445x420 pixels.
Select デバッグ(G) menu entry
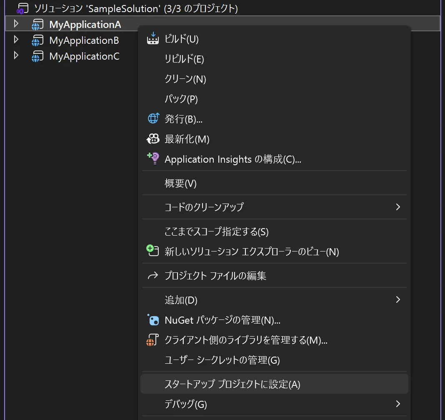click(x=274, y=404)
